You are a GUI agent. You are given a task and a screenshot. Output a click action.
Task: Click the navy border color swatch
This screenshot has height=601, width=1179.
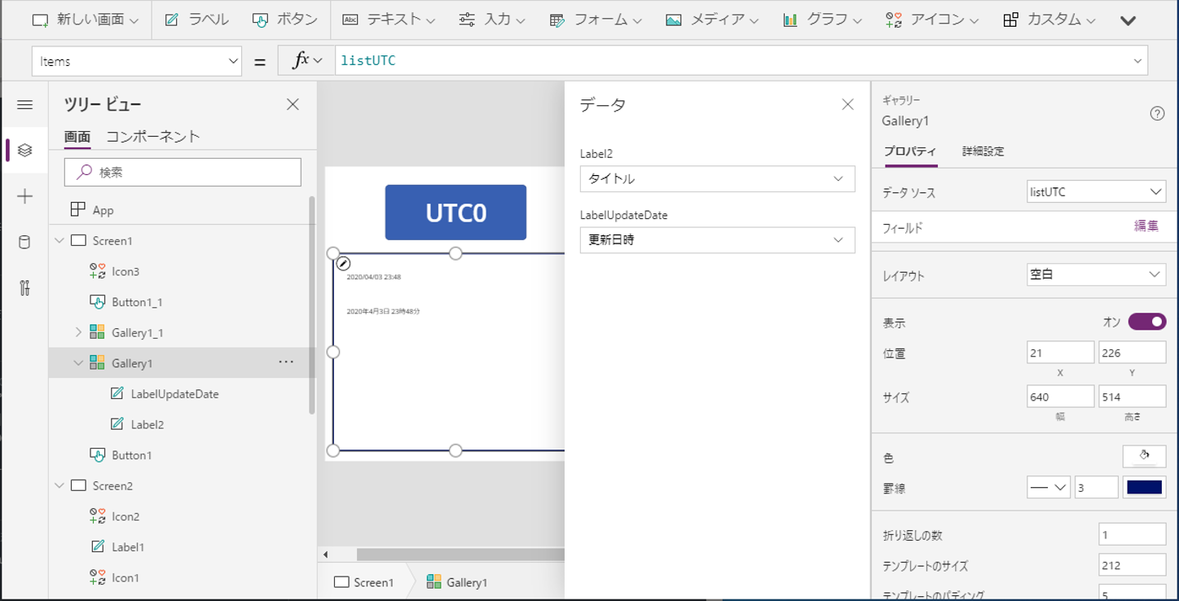1144,486
